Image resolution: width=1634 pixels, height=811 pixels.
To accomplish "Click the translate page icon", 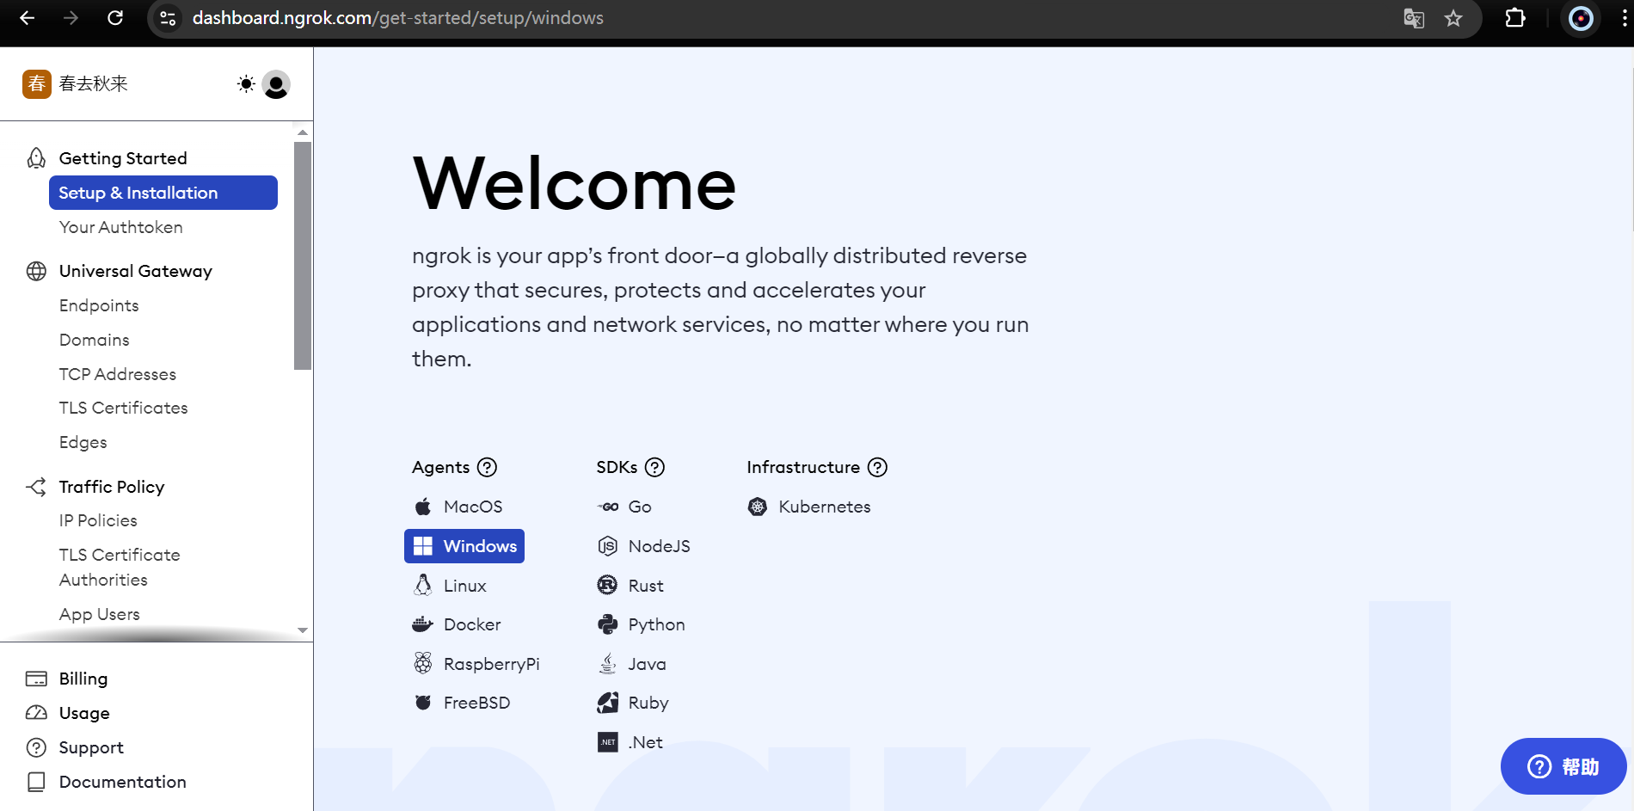I will [x=1414, y=18].
